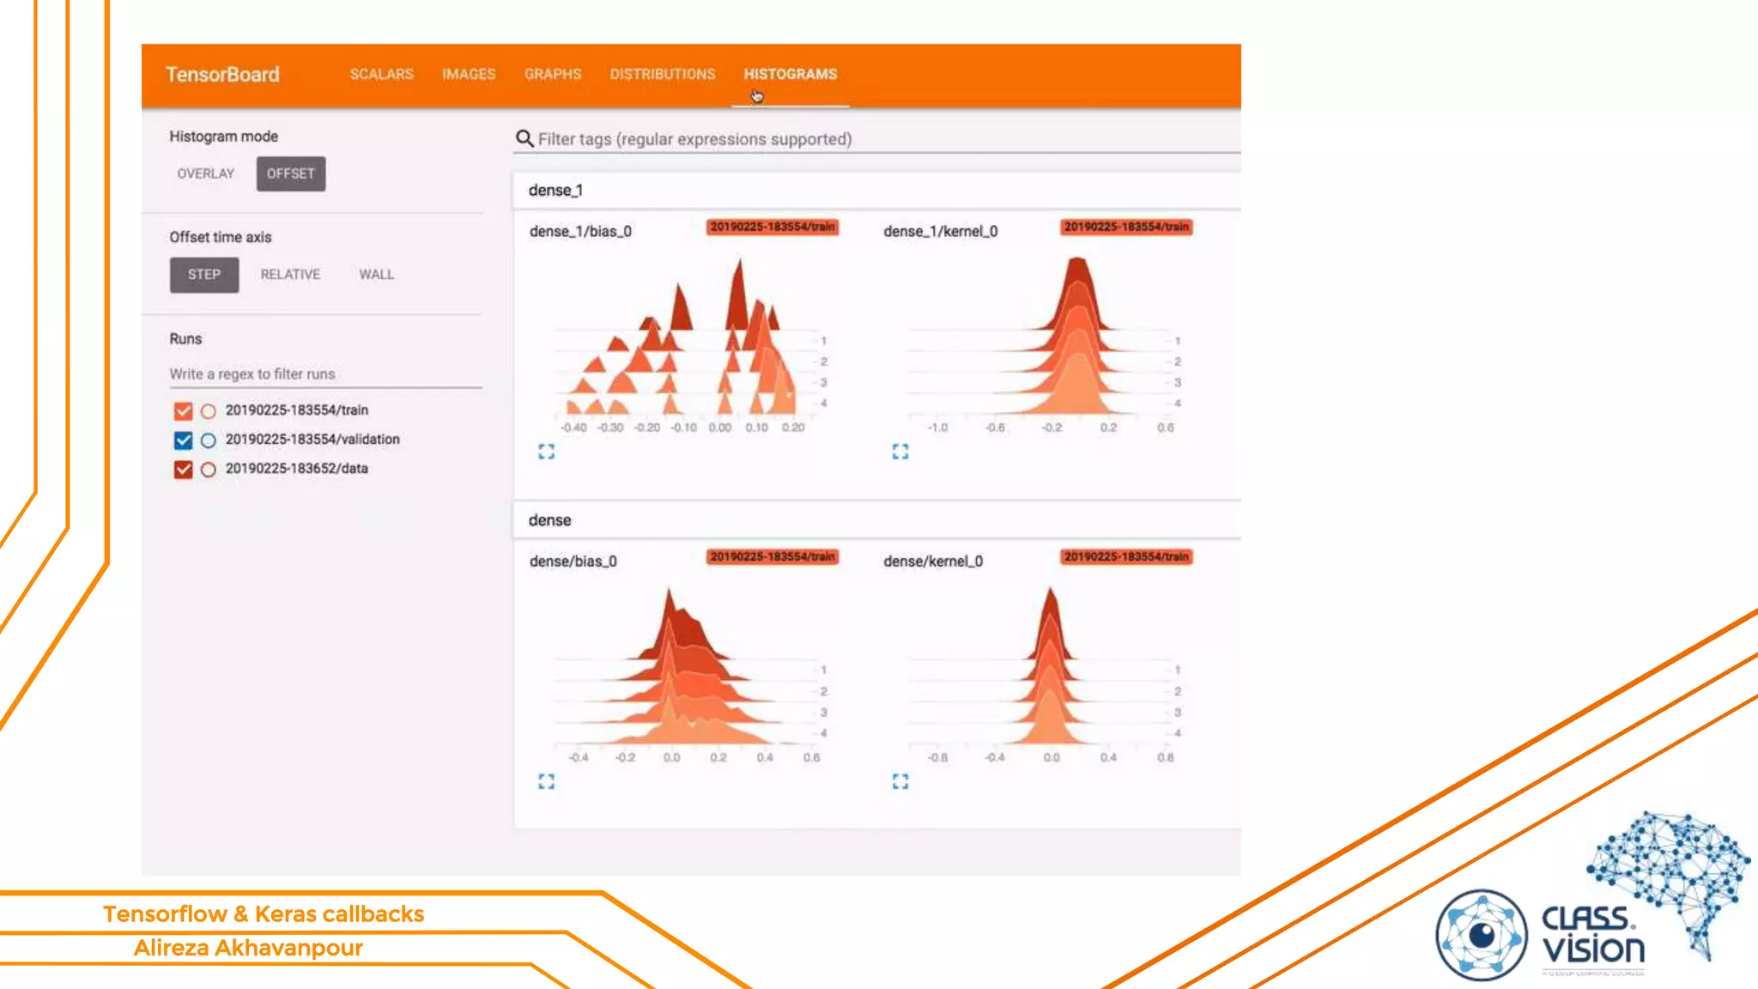
Task: Set offset time axis to RELATIVE
Action: coord(290,275)
